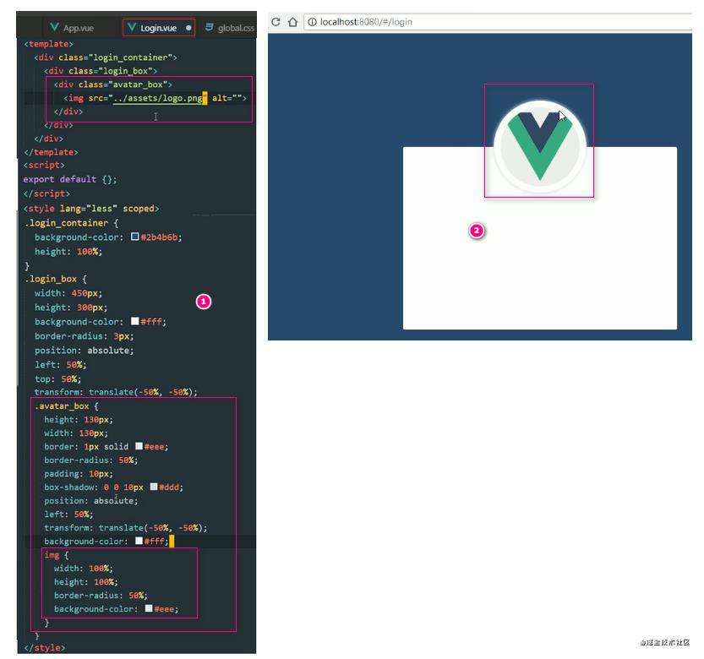Open color picker for #2b4b6b swatch
The image size is (704, 659).
pos(134,237)
